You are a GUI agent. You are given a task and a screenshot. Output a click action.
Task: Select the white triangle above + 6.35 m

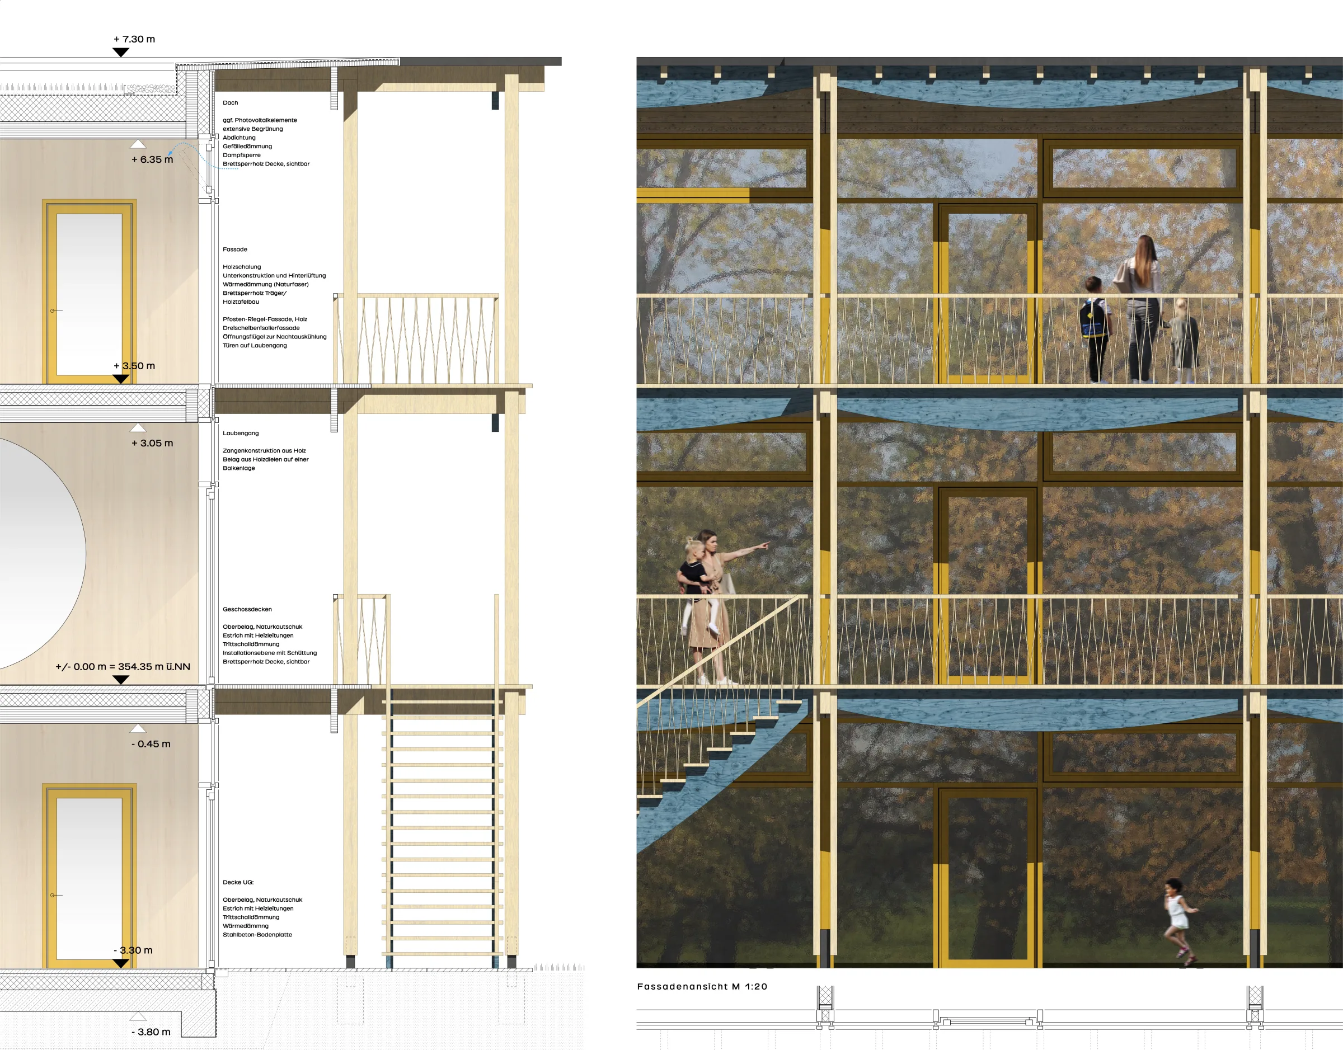pyautogui.click(x=138, y=144)
